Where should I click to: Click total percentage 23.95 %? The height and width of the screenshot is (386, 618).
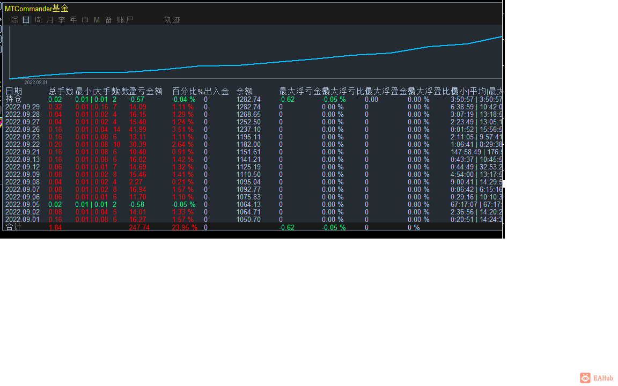tap(185, 227)
